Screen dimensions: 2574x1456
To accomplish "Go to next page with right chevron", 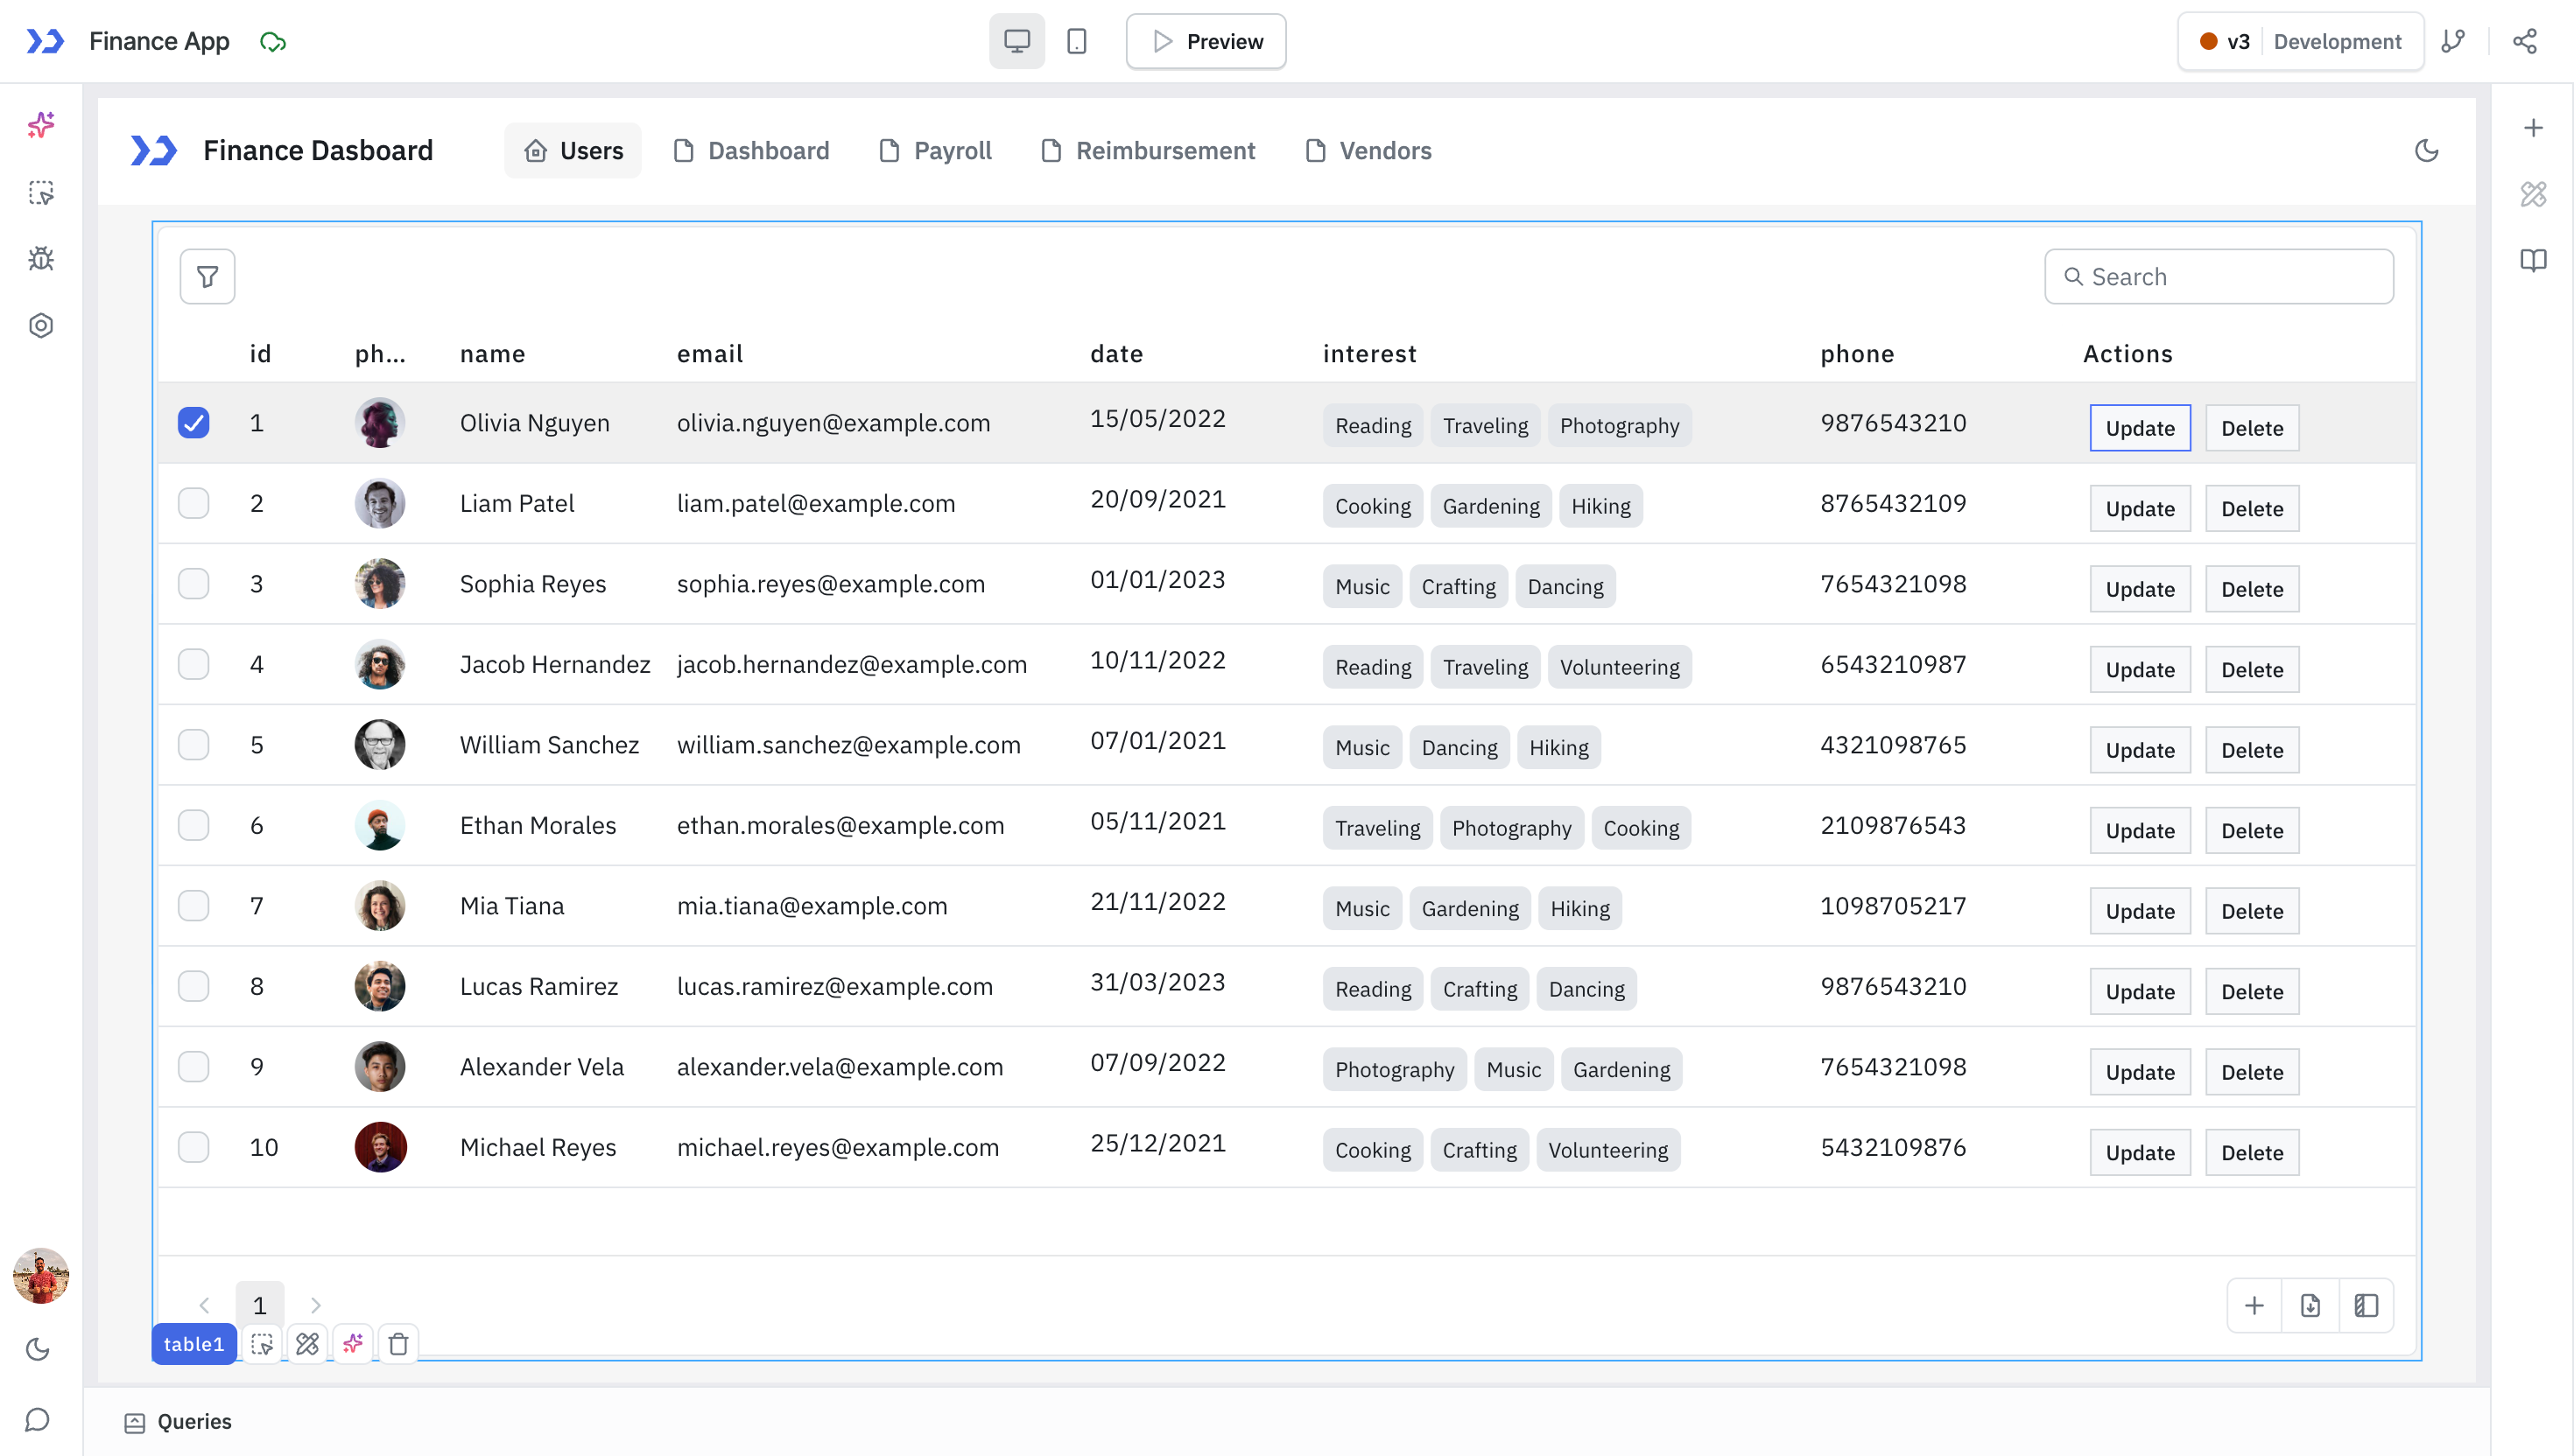I will point(315,1305).
